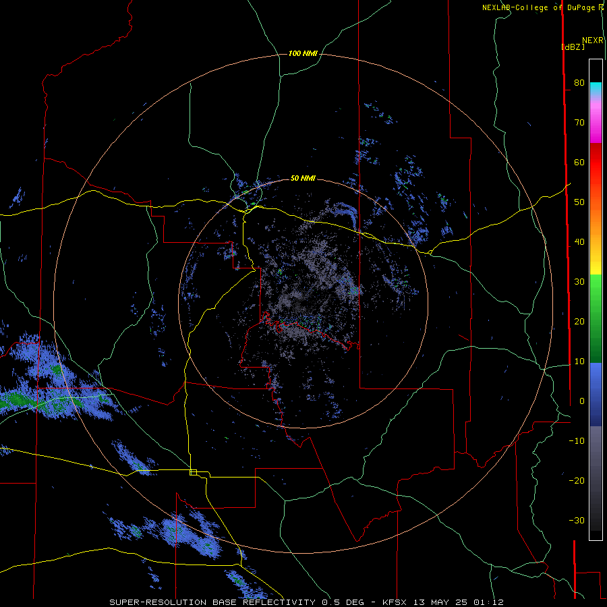Click the cyan segment of the color bar
The height and width of the screenshot is (607, 607).
[596, 87]
